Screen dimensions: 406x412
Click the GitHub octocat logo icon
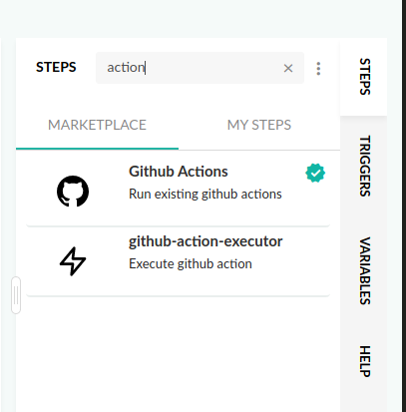[x=73, y=192]
